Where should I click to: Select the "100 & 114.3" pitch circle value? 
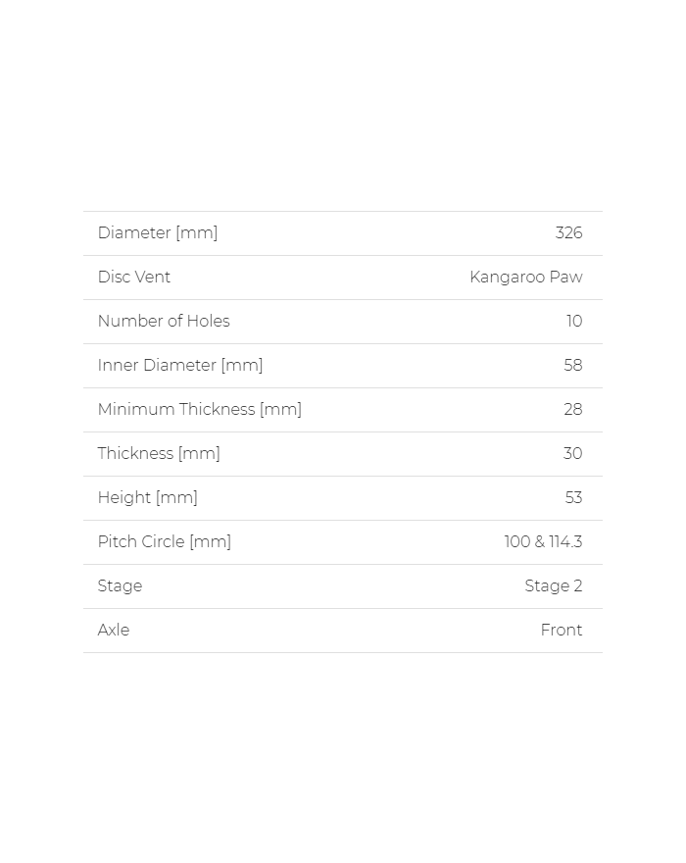click(x=543, y=542)
